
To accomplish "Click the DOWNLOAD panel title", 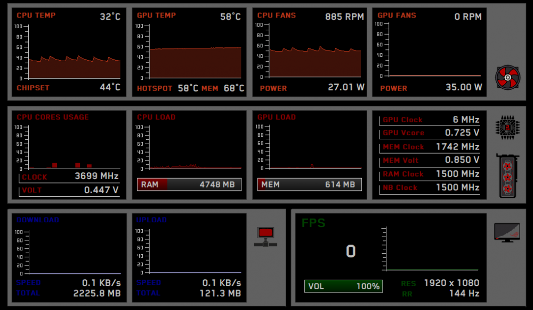I will [x=37, y=220].
